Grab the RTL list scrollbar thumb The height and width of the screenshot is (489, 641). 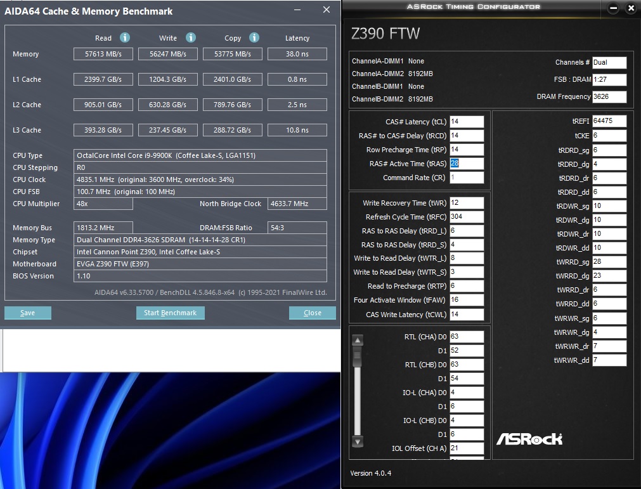358,356
